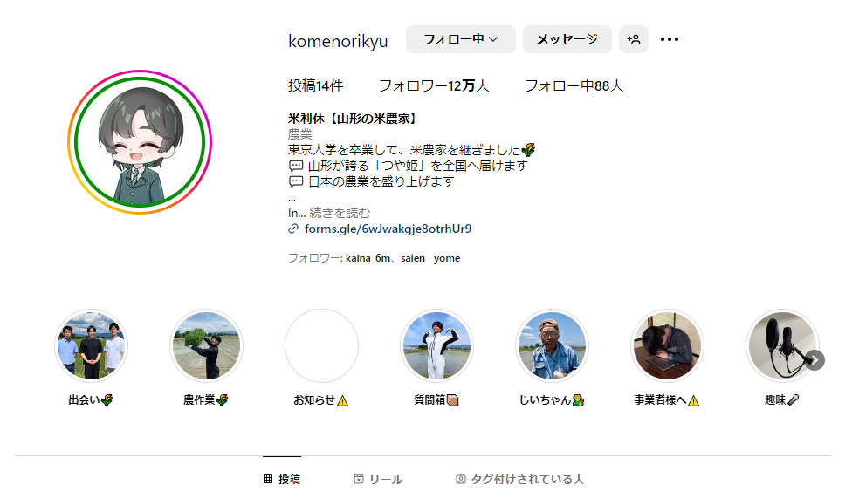
Task: Expand the bio with 続きを読む
Action: pos(340,213)
